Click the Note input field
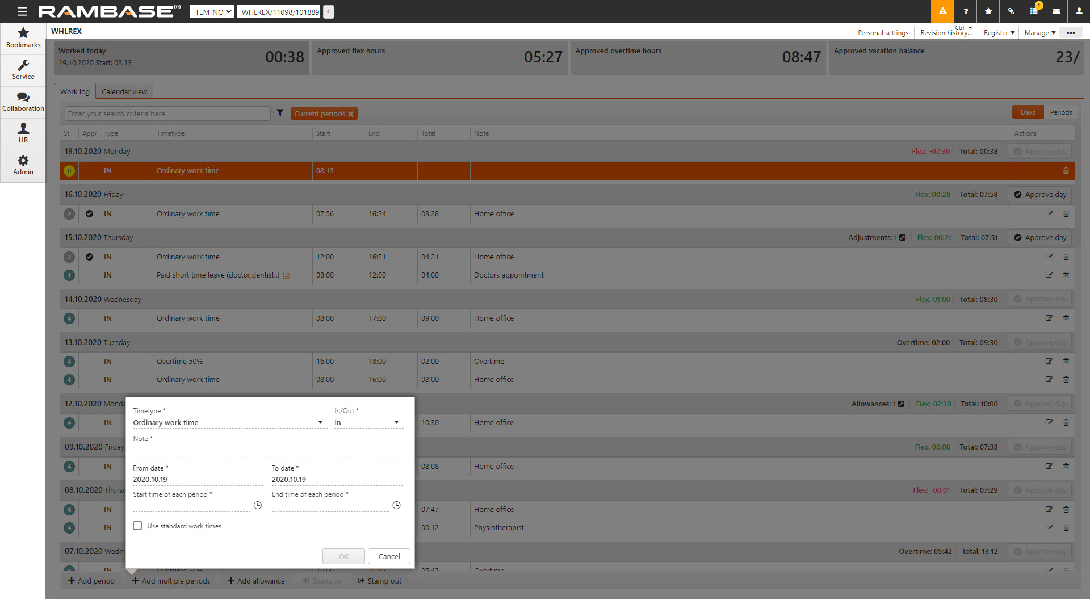The height and width of the screenshot is (600, 1090). (265, 451)
